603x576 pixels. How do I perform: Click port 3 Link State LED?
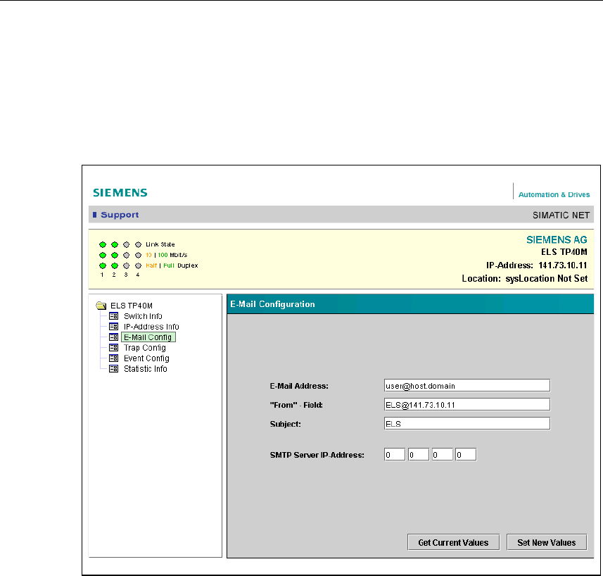click(x=127, y=245)
